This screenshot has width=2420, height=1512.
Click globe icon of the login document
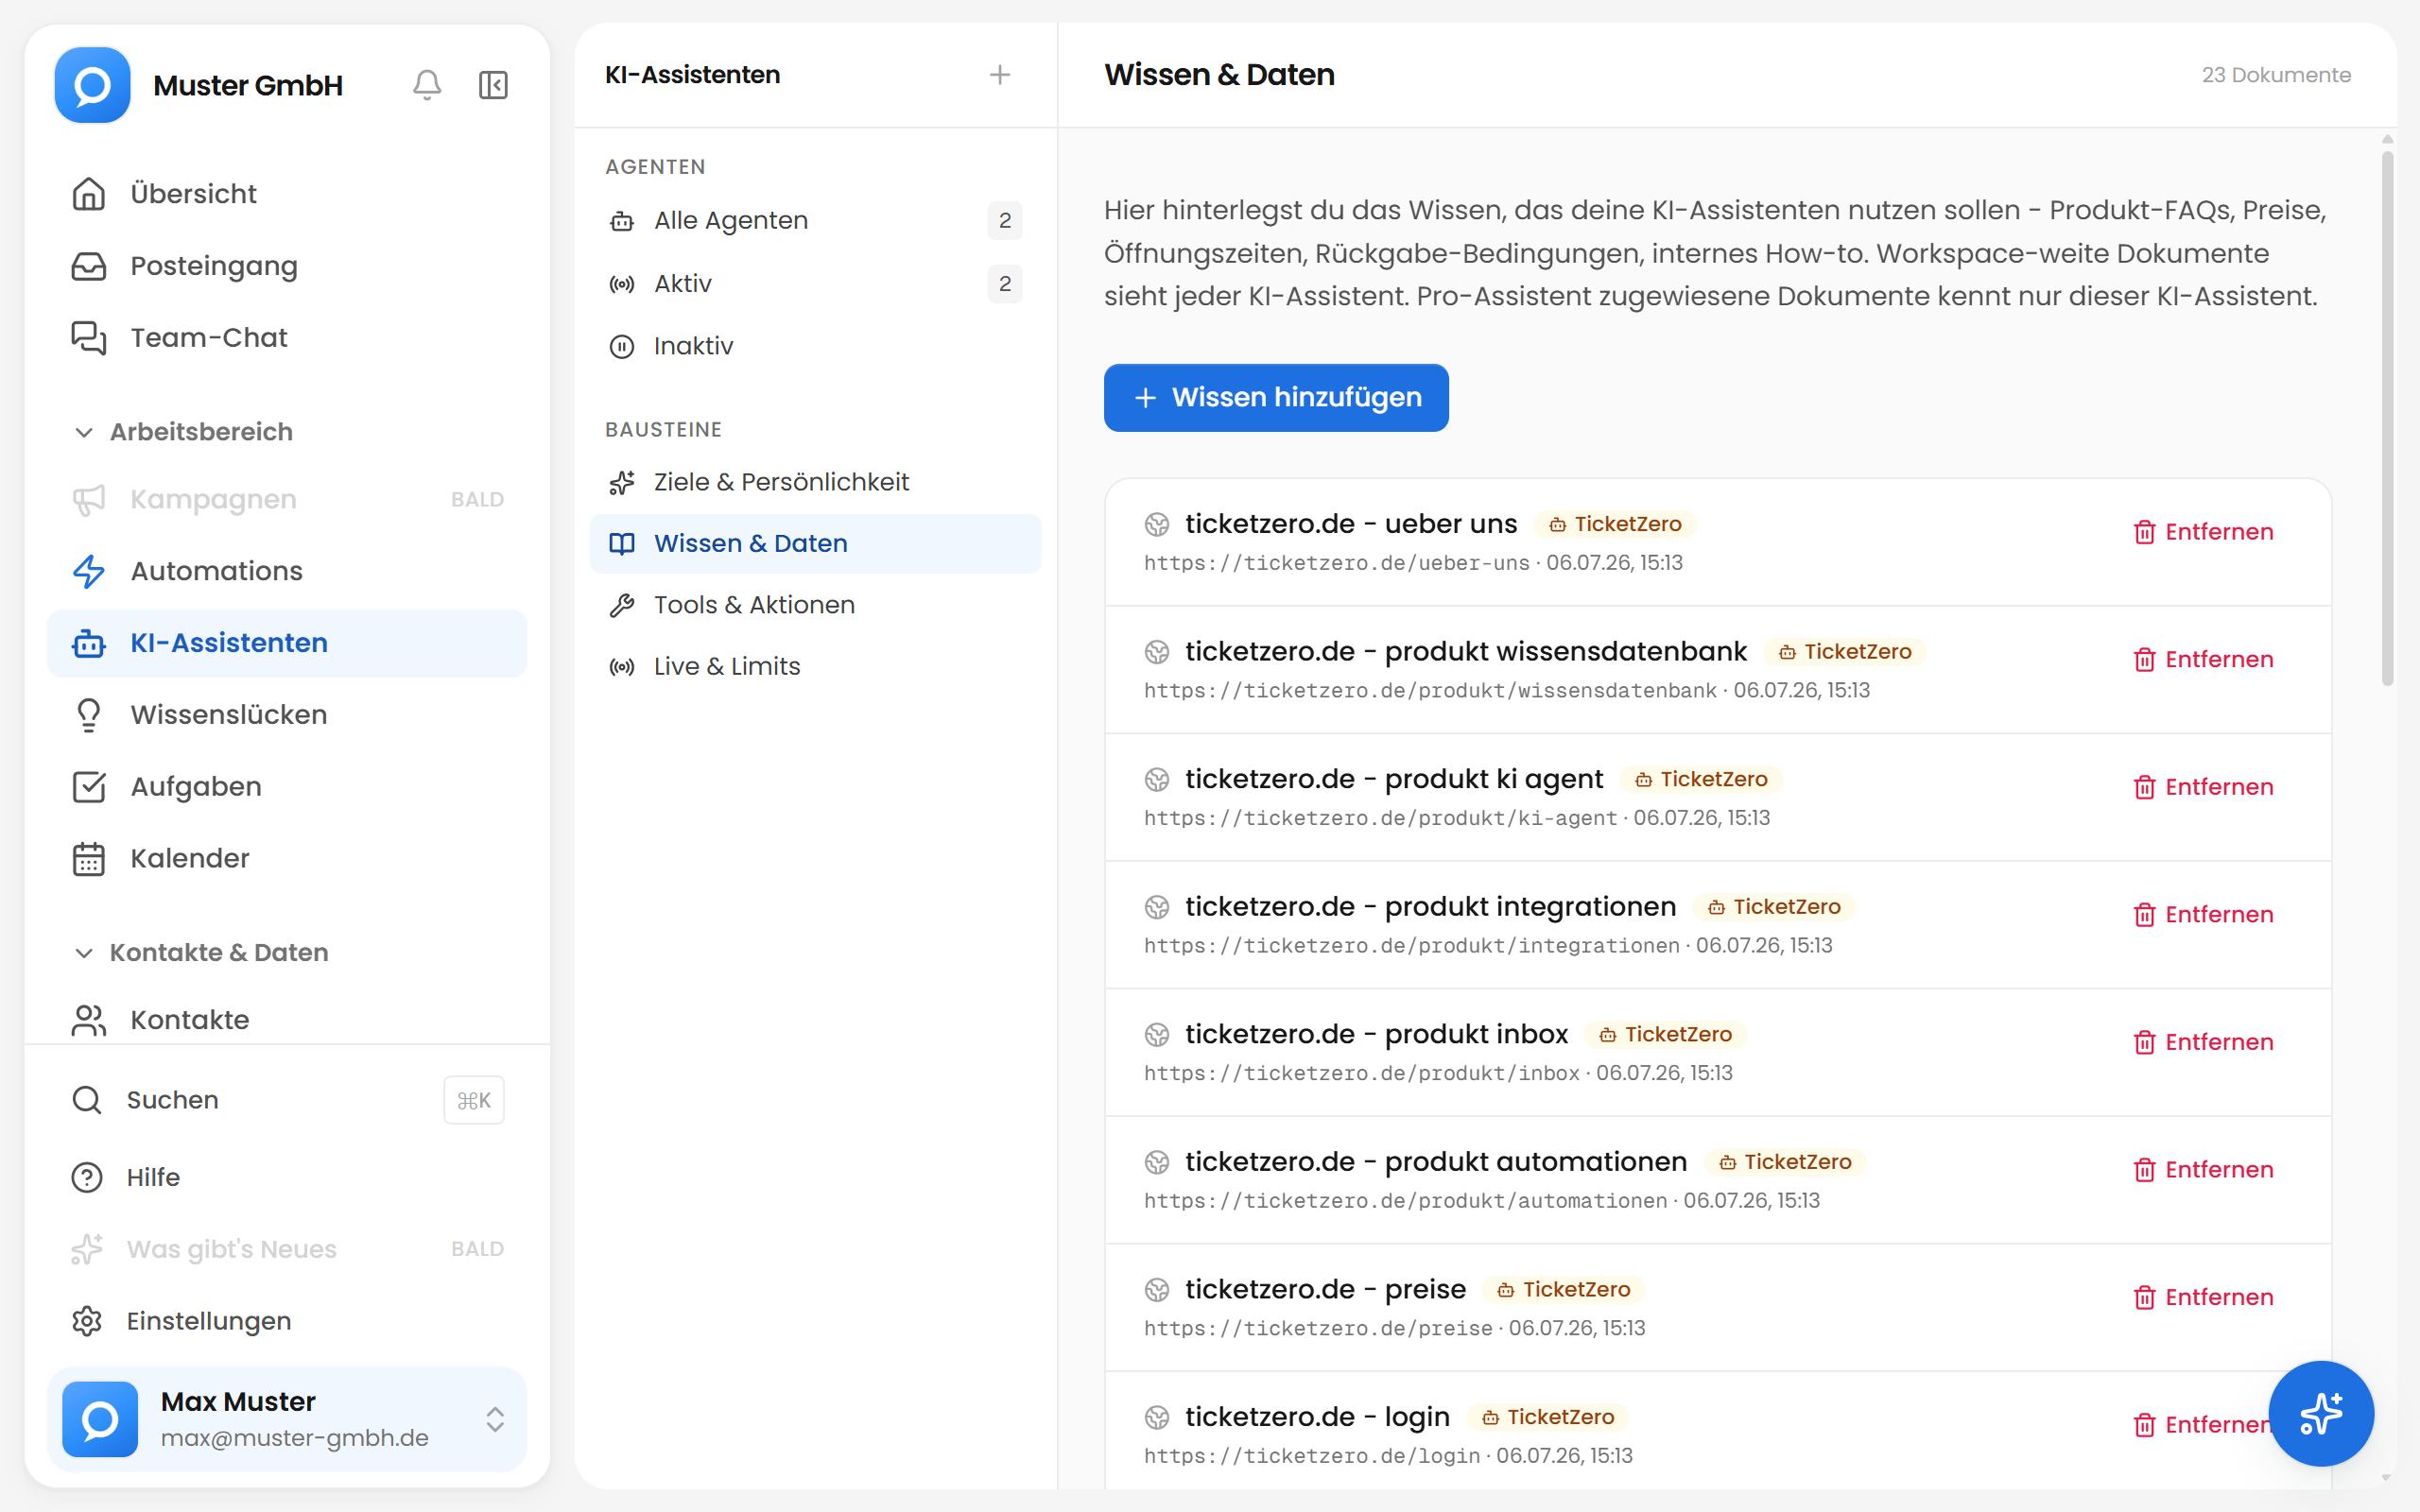point(1156,1417)
